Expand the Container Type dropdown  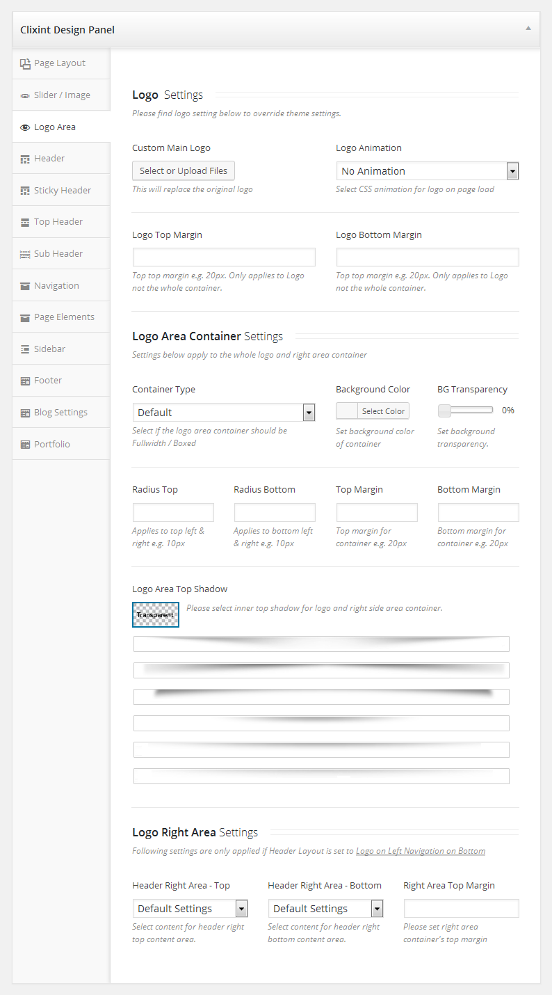click(223, 413)
